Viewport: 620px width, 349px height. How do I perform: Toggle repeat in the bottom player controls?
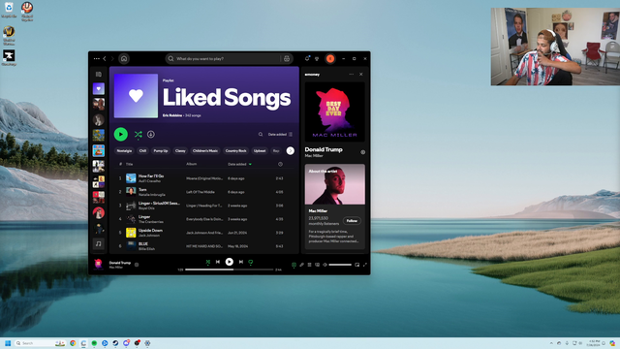pos(250,262)
